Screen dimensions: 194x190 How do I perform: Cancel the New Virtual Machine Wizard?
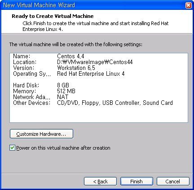click(x=173, y=181)
